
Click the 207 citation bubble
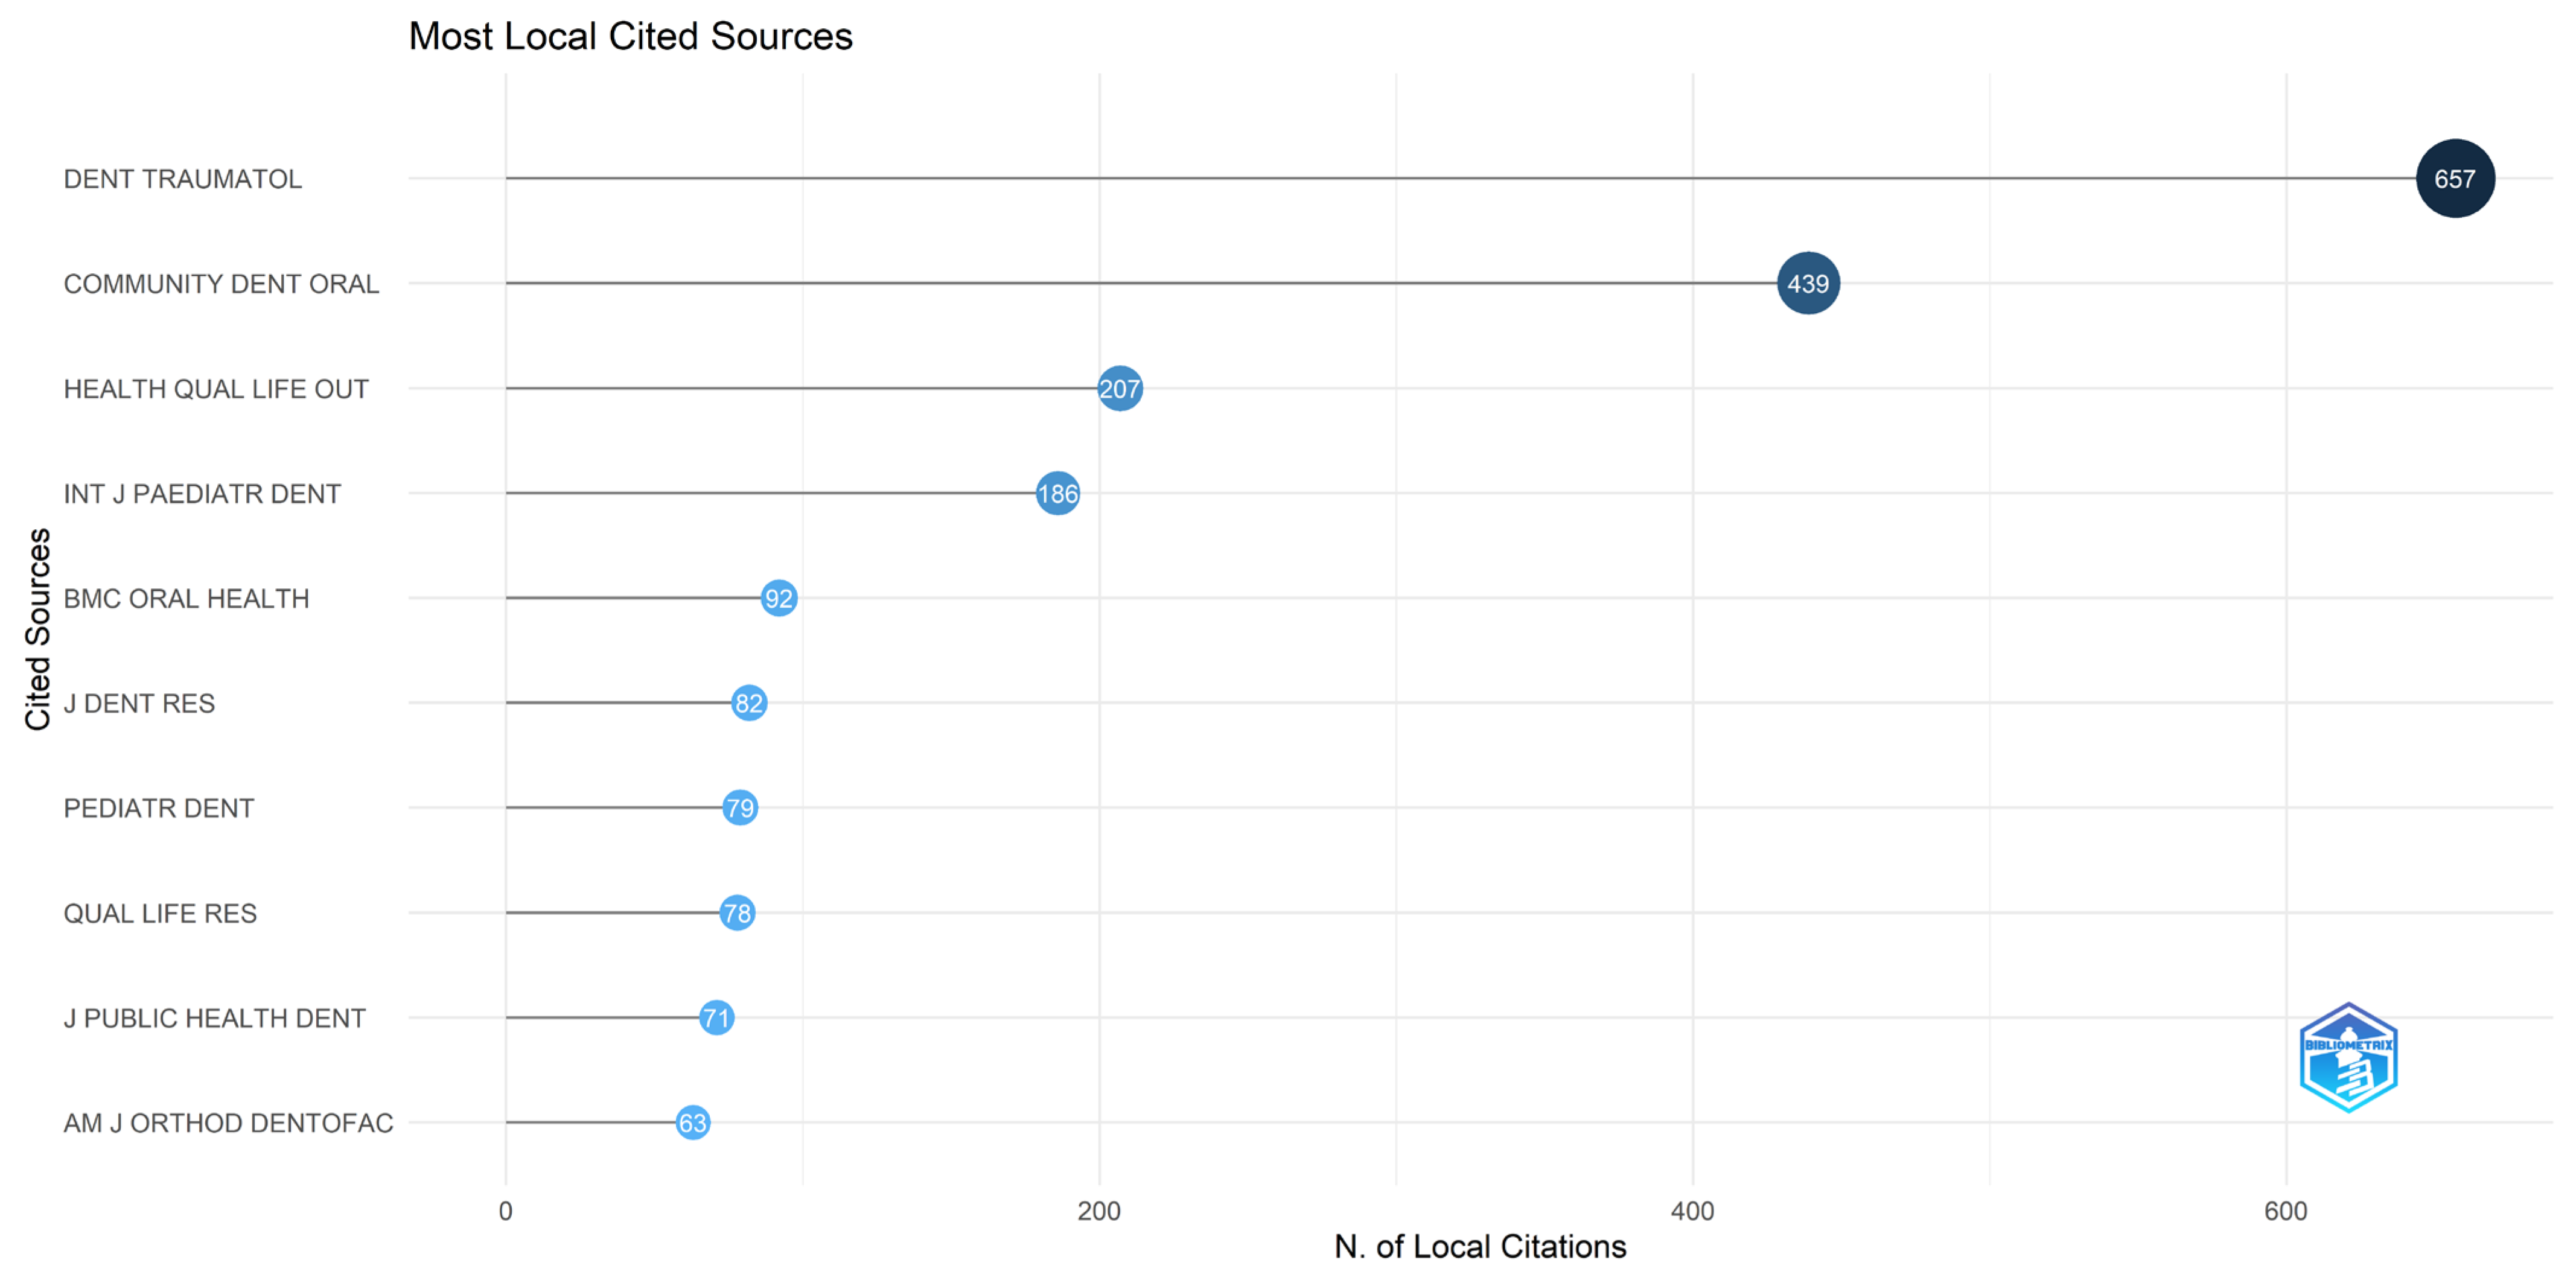pyautogui.click(x=1119, y=389)
